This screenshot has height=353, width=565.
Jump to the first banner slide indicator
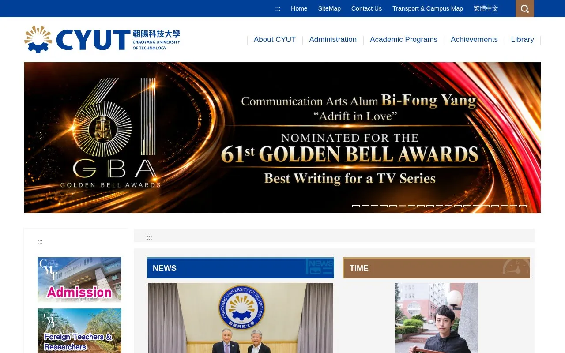[356, 206]
